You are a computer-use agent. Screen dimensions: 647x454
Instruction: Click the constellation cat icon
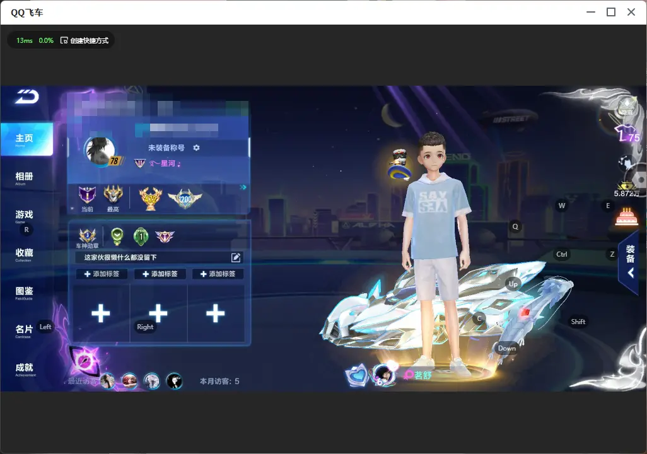[626, 162]
